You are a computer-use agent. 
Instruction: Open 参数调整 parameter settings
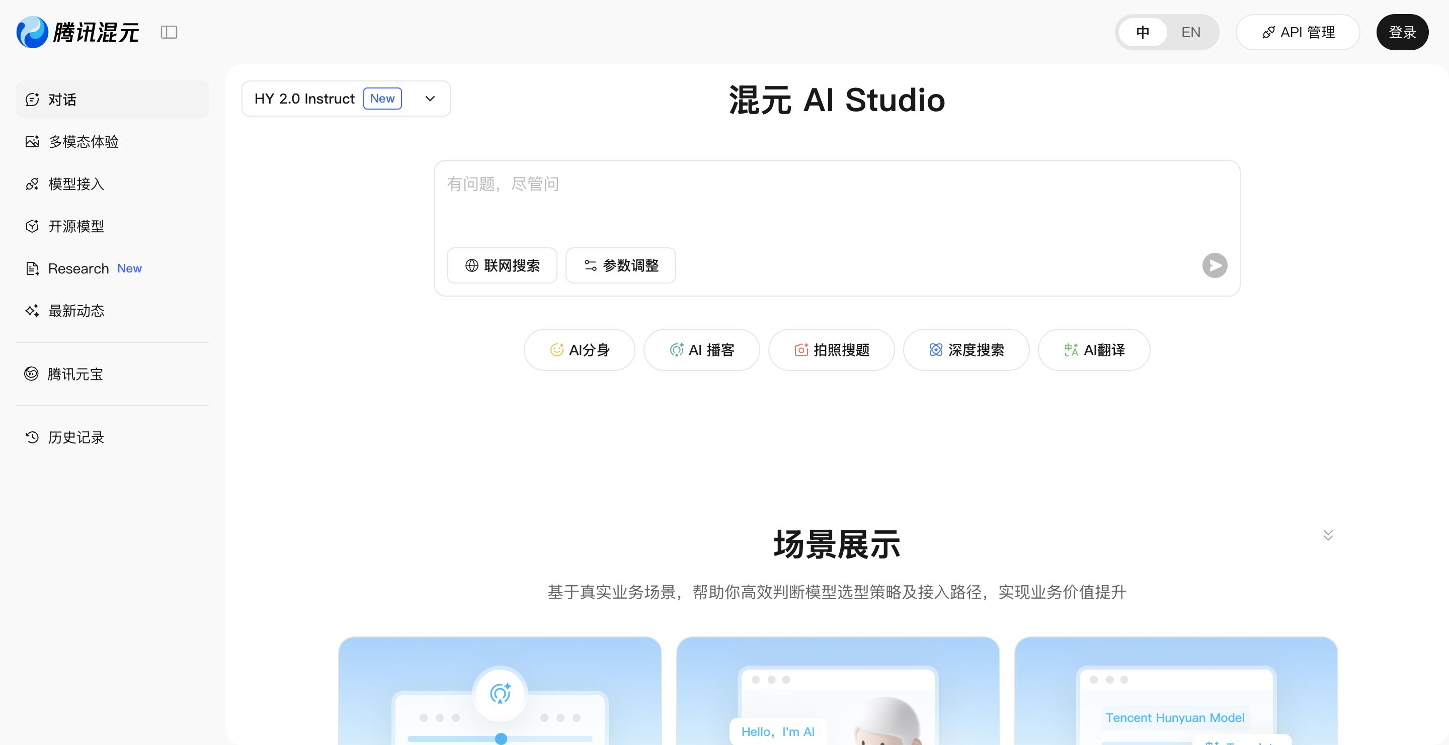tap(620, 265)
